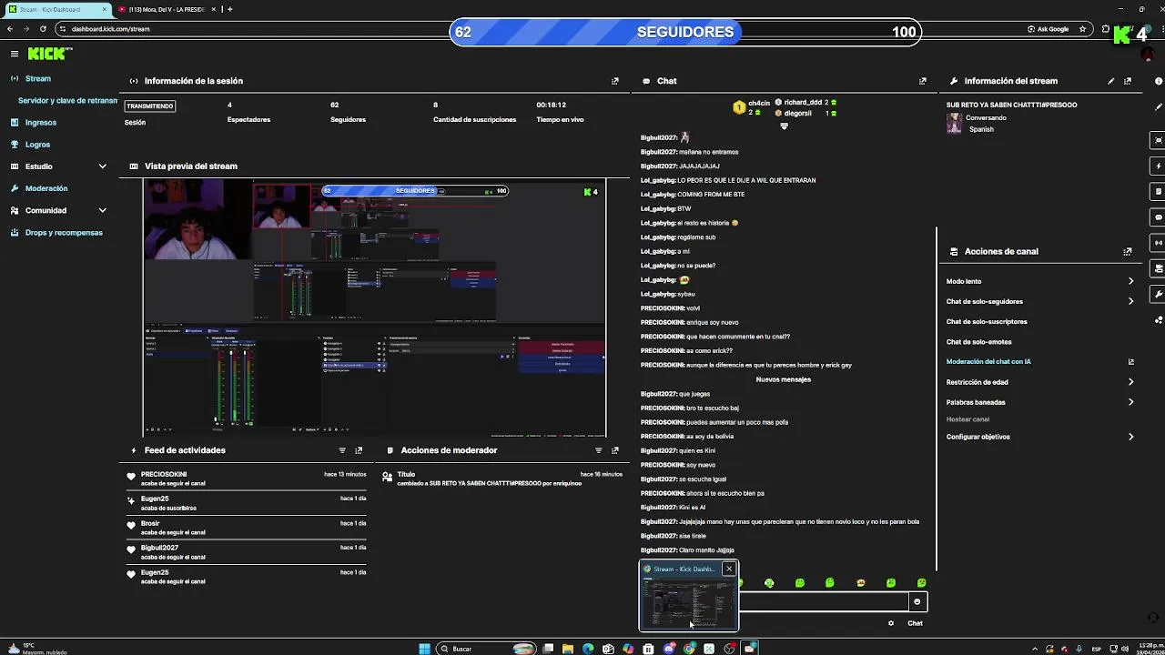Click the TRANSMITIENDO status badge
This screenshot has height=655, width=1165.
[150, 106]
